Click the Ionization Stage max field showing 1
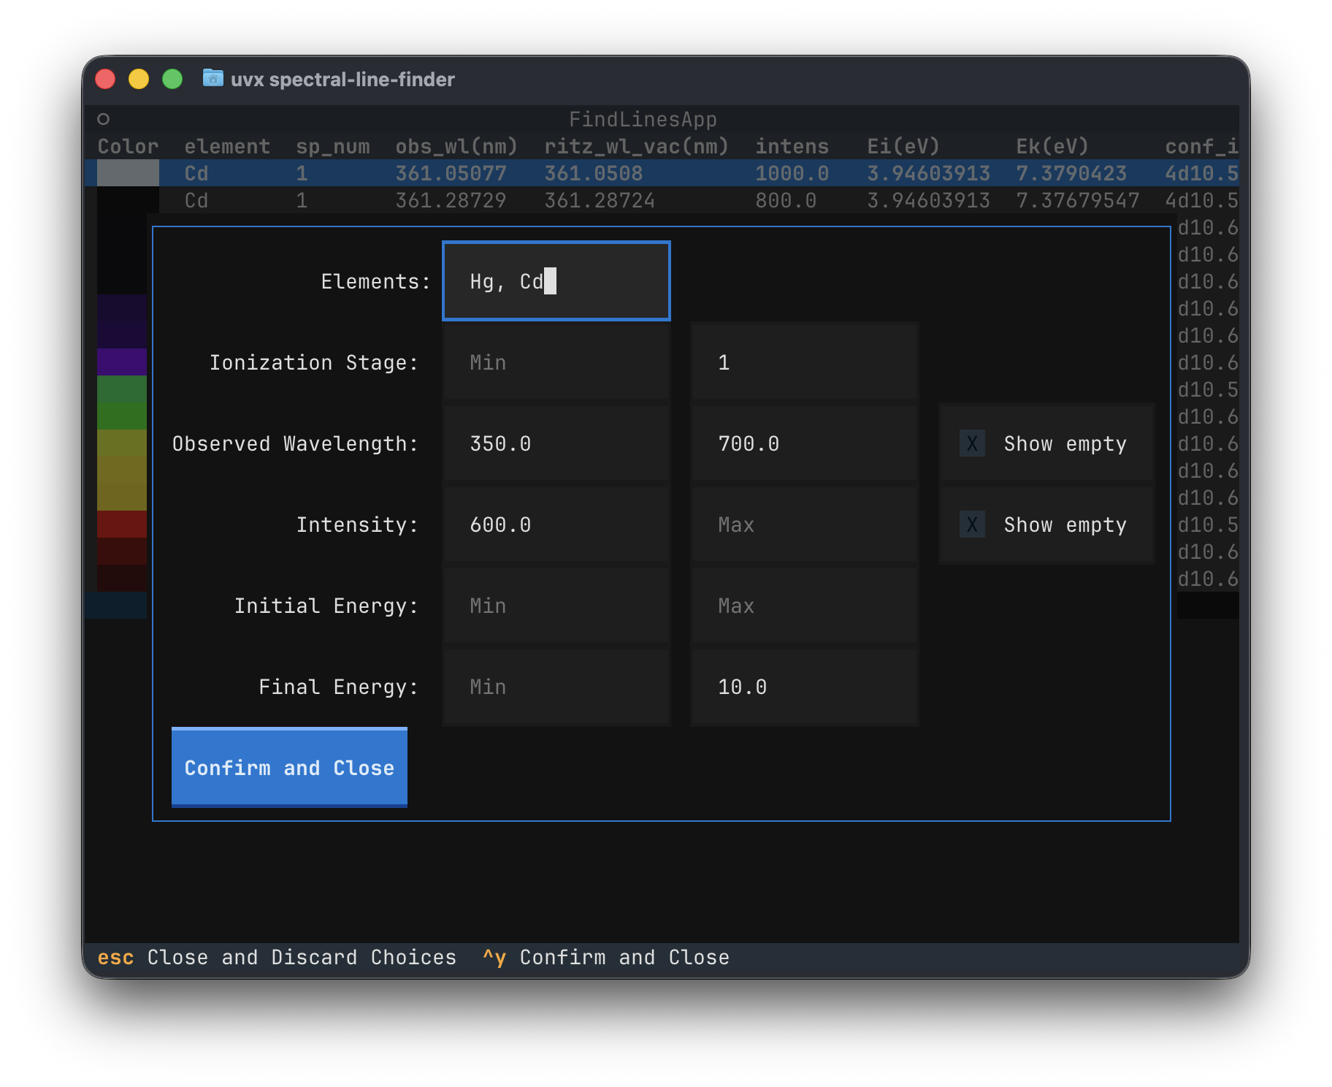 (x=804, y=362)
